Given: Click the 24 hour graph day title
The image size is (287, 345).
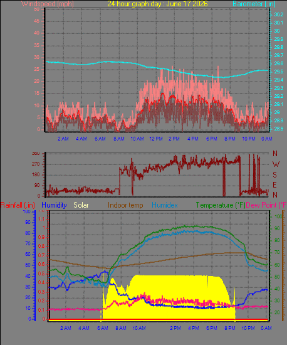Looking at the screenshot, I should click(157, 4).
